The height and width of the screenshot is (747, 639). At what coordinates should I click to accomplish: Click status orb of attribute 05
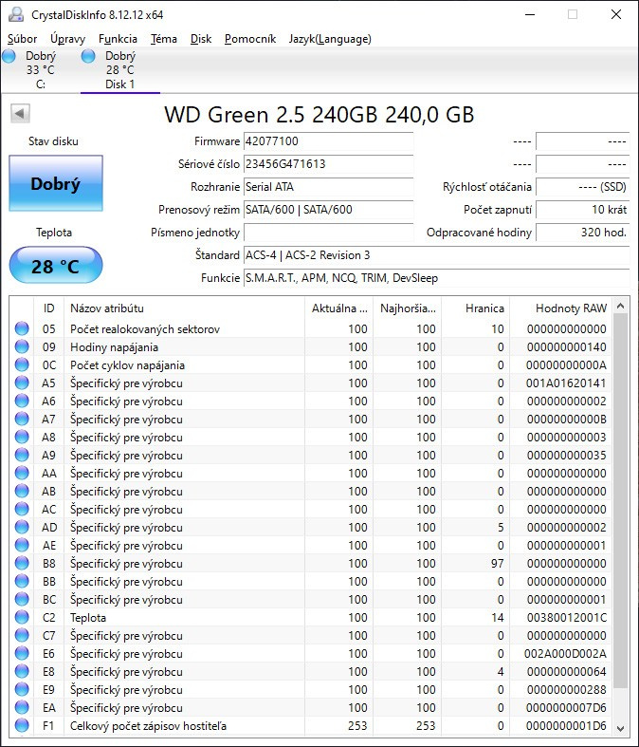pyautogui.click(x=22, y=328)
